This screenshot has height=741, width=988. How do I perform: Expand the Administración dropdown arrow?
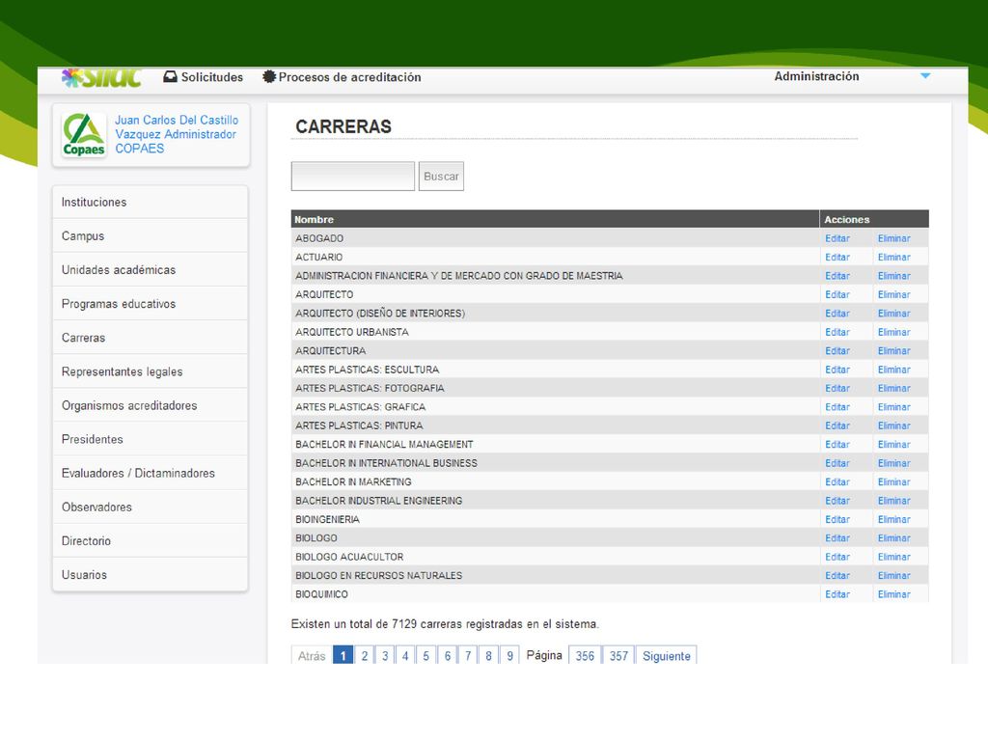pyautogui.click(x=925, y=75)
